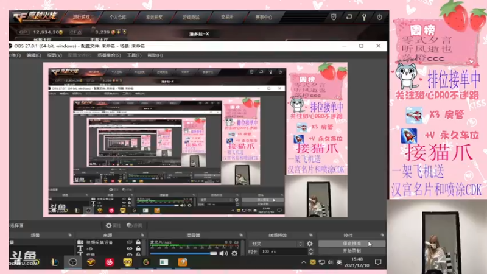Open the CrossFire CF icon on taskbar
This screenshot has width=487, height=274.
(91, 262)
